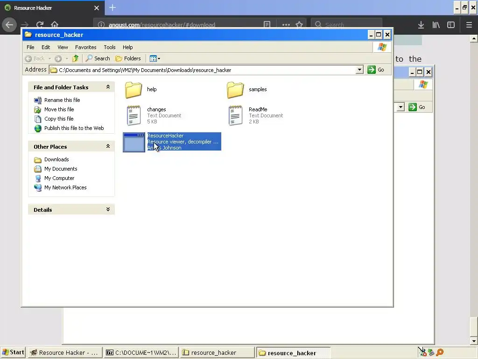Click Move this file
Viewport: 478px width, 359px height.
click(59, 109)
